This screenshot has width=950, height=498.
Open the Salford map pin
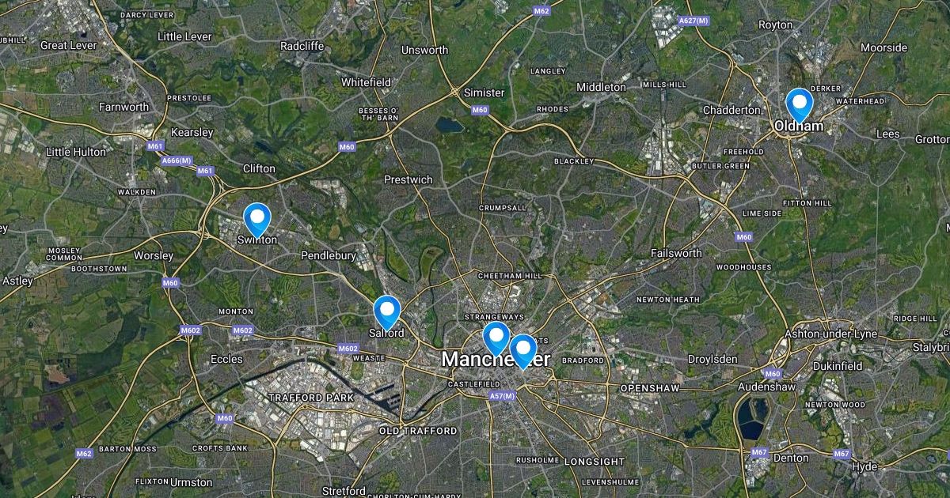coord(387,312)
